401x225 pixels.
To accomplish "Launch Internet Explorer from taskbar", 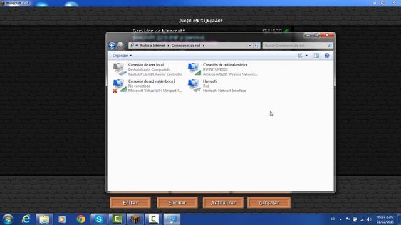I will [26, 219].
